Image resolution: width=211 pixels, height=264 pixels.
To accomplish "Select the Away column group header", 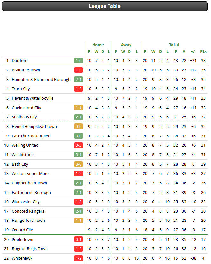I will (126, 45).
